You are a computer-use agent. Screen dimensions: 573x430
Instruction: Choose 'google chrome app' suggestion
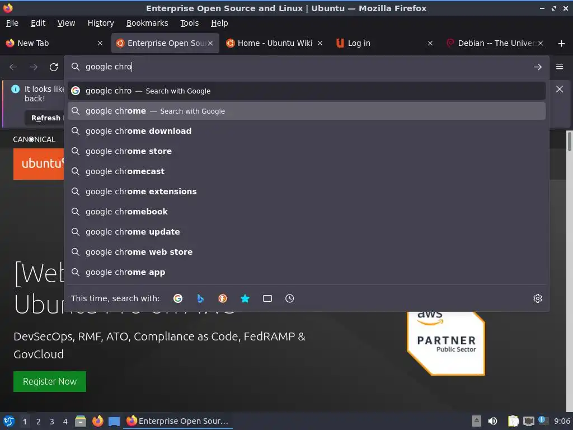point(307,272)
